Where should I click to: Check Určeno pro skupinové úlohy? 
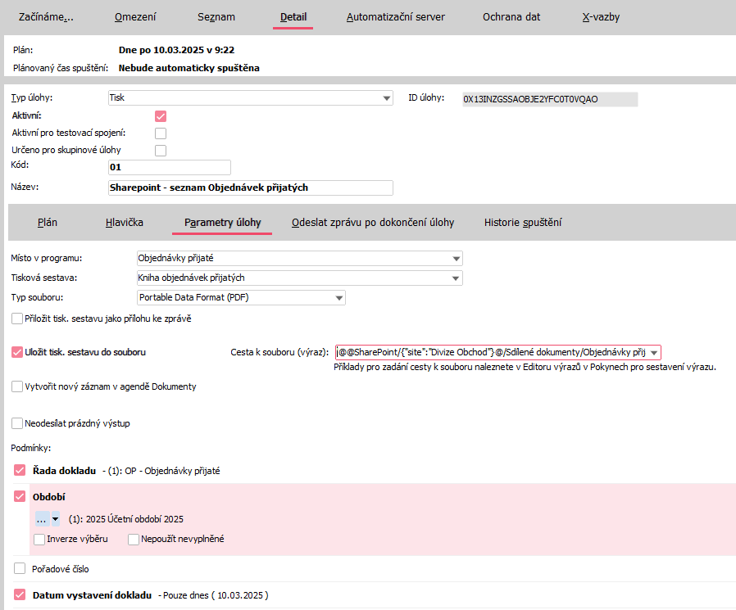click(161, 151)
